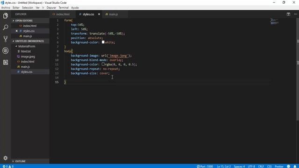Click the white color swatch on line 6
This screenshot has width=299, height=168.
coord(103,42)
